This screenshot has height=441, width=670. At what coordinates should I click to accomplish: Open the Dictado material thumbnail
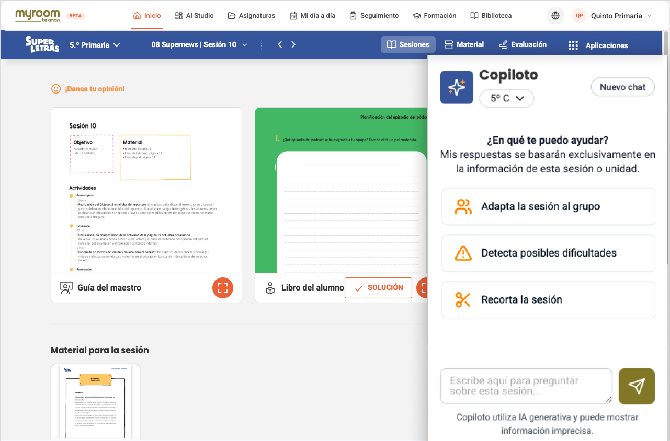pos(95,401)
